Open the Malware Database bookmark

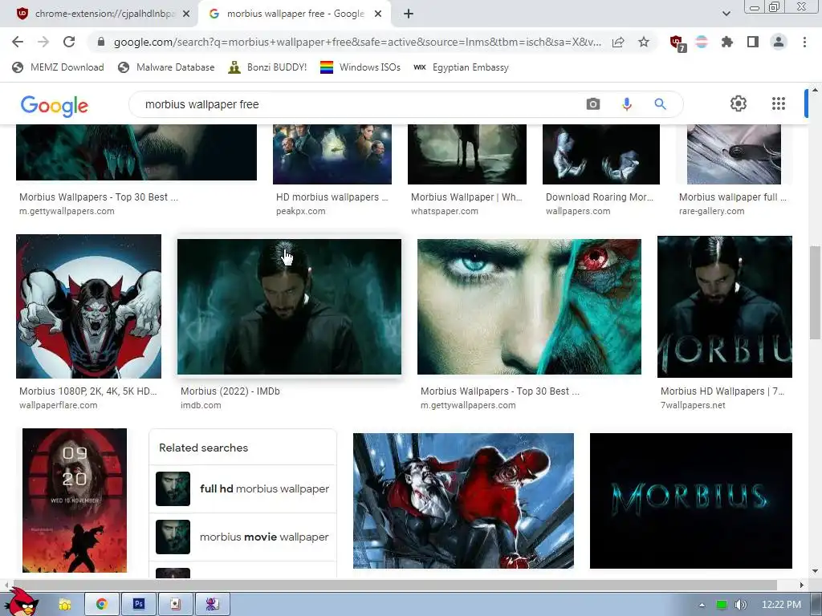click(x=166, y=67)
